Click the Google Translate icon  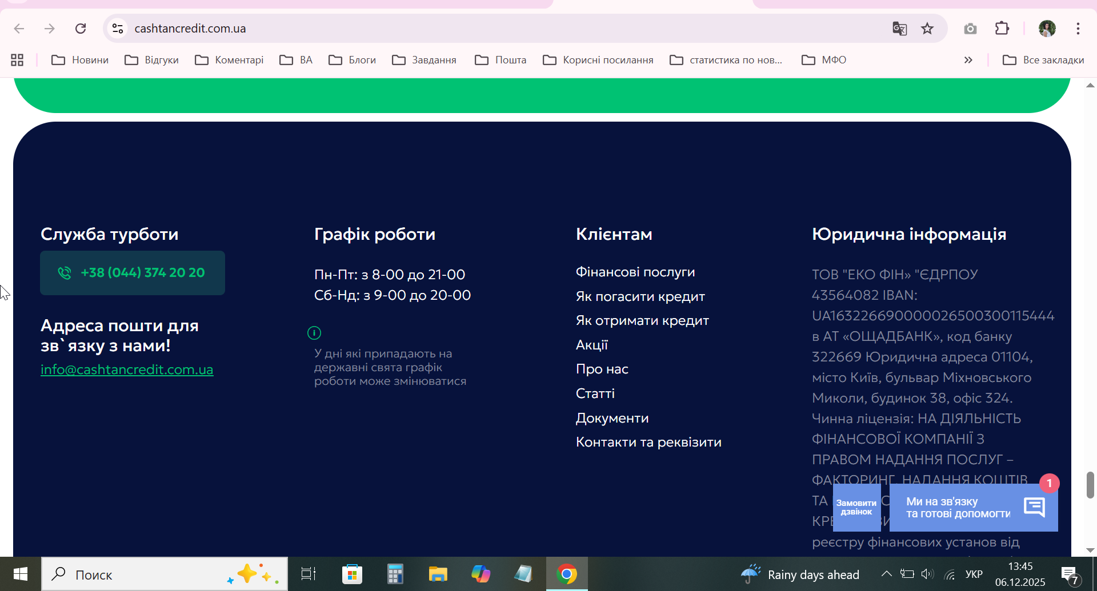click(x=899, y=29)
